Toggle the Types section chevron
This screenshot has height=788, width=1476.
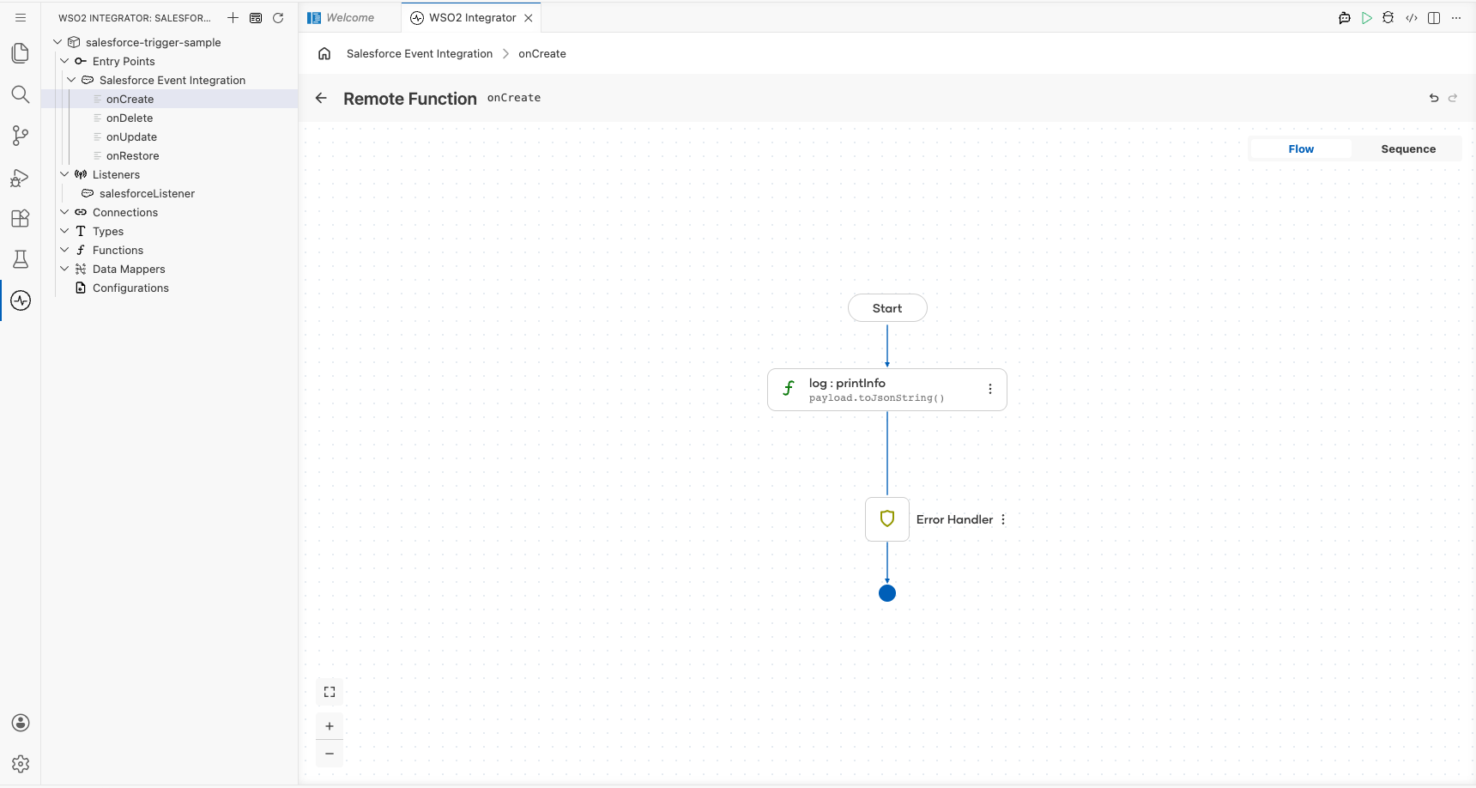[64, 231]
